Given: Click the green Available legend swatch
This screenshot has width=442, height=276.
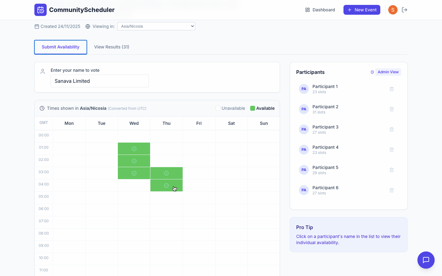Looking at the screenshot, I should 252,108.
